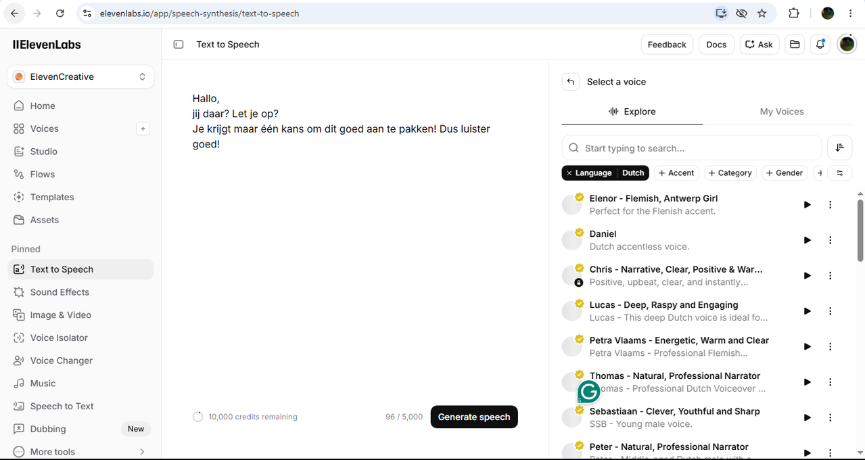Open user profile avatar in header

[x=847, y=45]
